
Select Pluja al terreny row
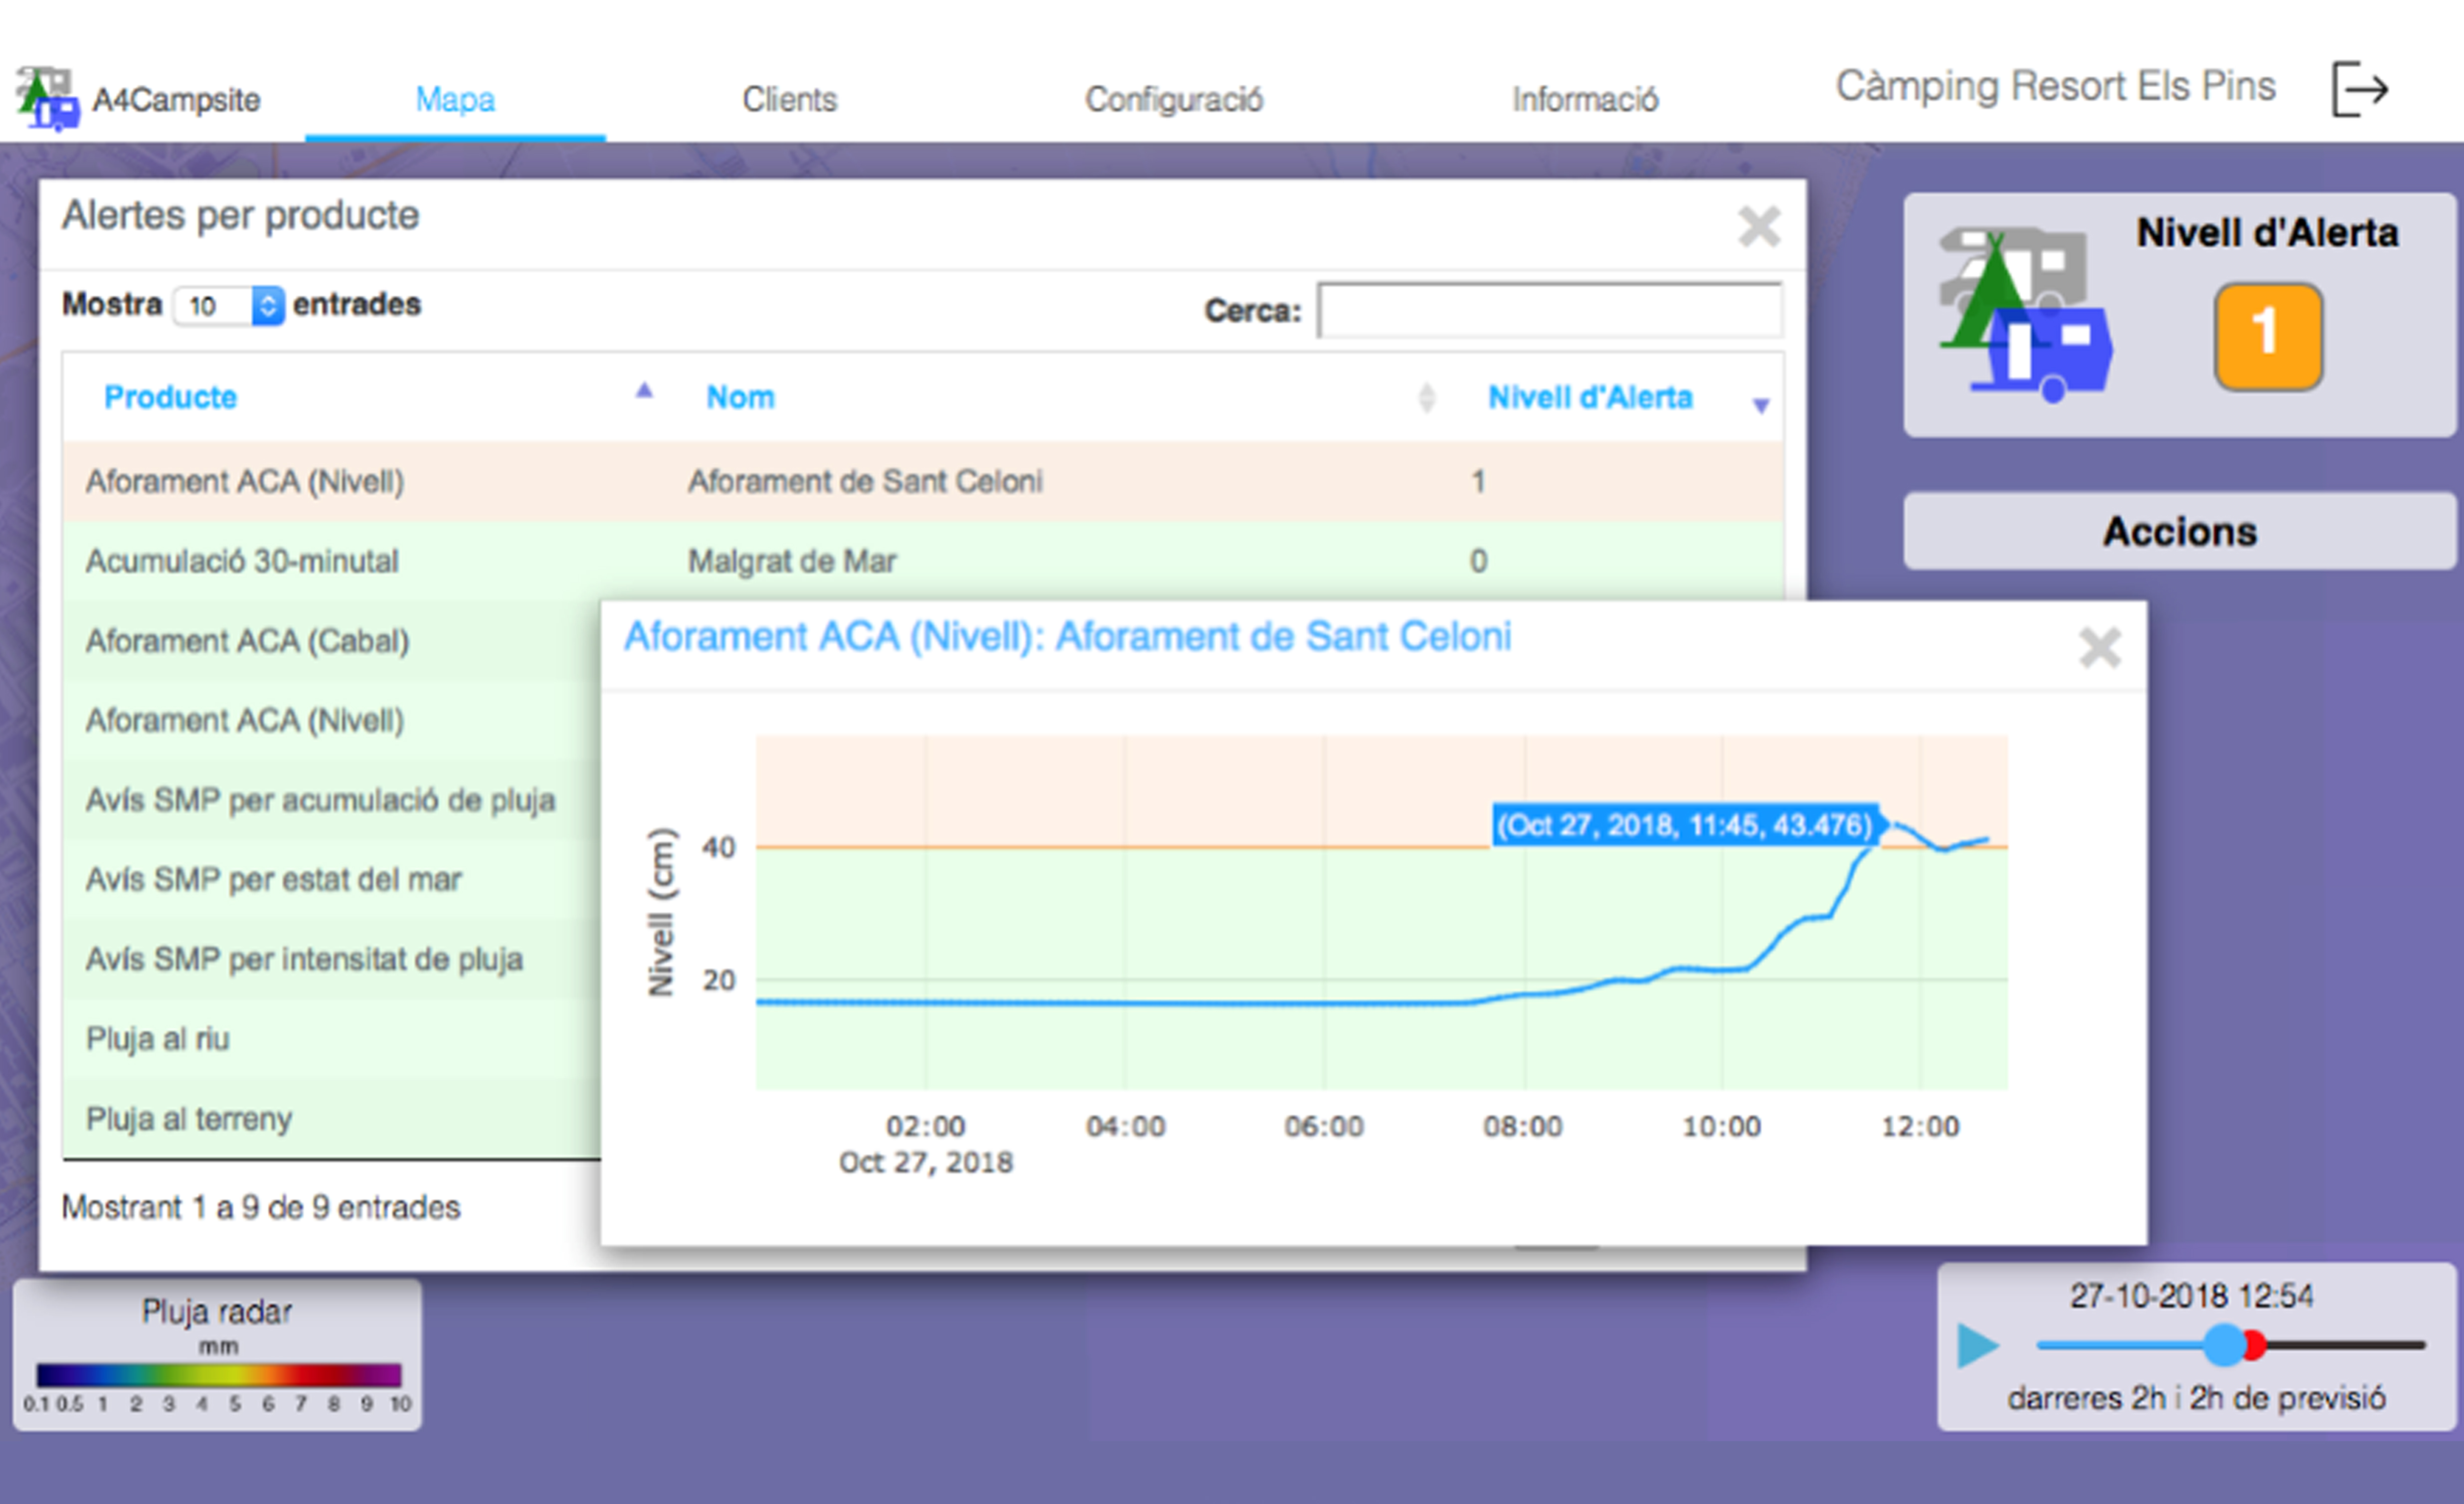tap(332, 1118)
